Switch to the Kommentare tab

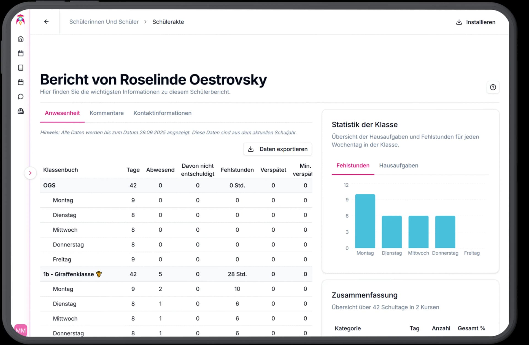106,113
